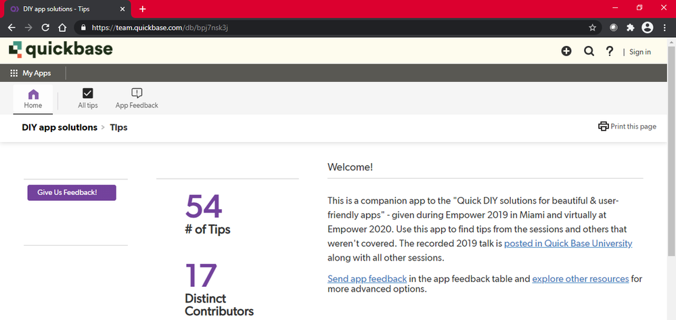The width and height of the screenshot is (676, 320).
Task: Open the help question mark
Action: click(609, 51)
